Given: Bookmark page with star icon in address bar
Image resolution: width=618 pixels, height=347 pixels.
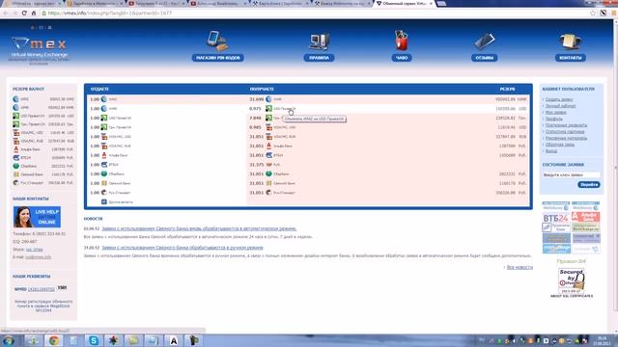Looking at the screenshot, I should tap(592, 13).
